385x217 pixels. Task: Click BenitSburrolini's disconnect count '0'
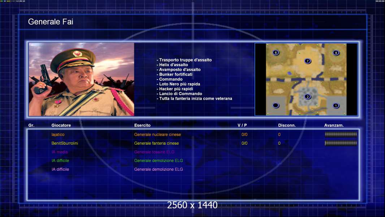coord(279,143)
